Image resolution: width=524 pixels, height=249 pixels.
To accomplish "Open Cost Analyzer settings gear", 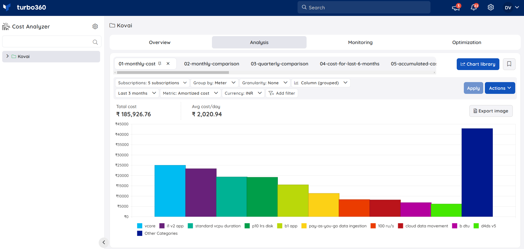I will 95,27.
